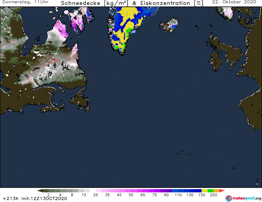Click the legend value '45'
This screenshot has height=202, width=262.
point(119,195)
